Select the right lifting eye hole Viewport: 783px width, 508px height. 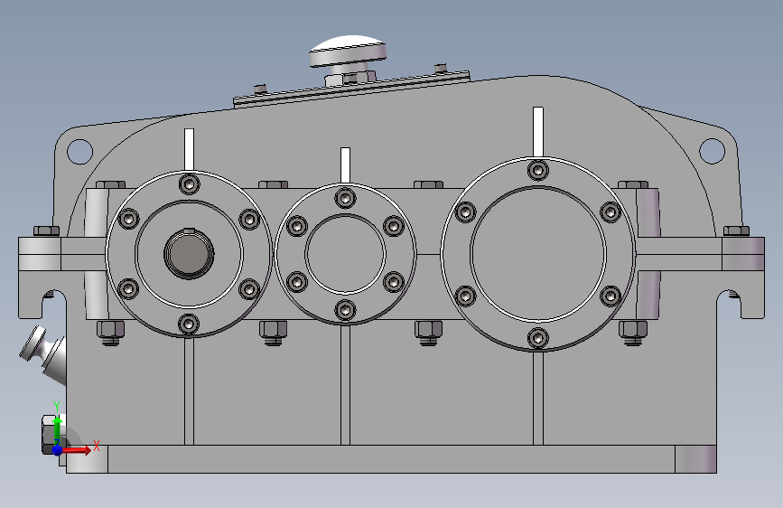click(x=712, y=150)
